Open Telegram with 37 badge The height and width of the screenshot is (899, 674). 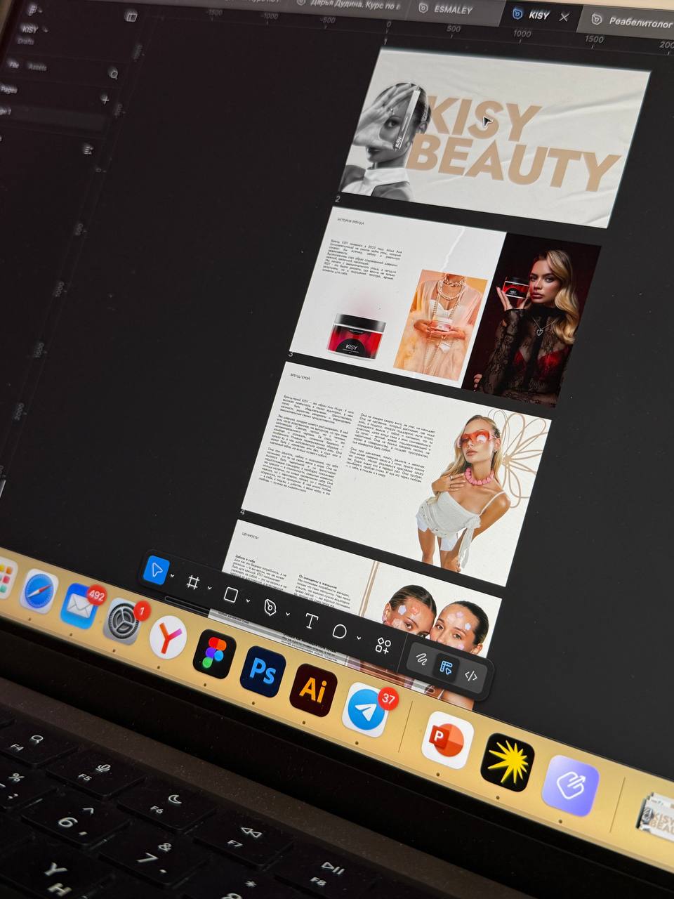pyautogui.click(x=365, y=709)
